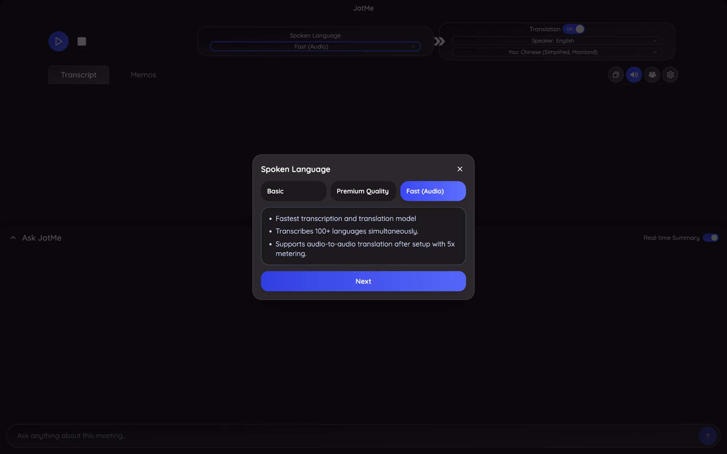Click the Spoken Language dialog title
Screen dimensions: 727x454
(x=295, y=169)
